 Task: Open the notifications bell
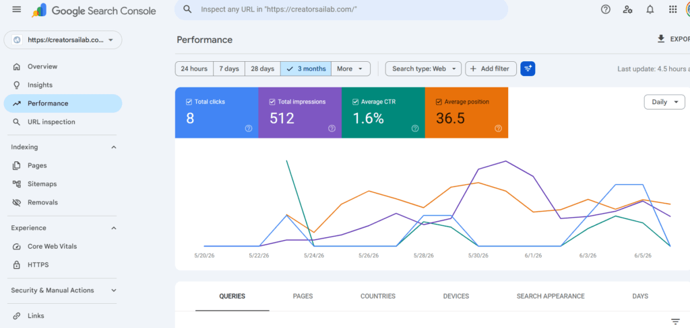click(650, 9)
